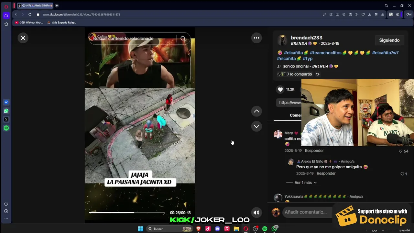Reply to Alexis El Niño's comment

(326, 173)
